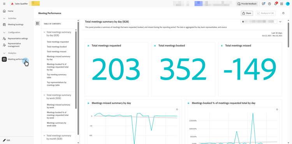Jump to Top meeting summary table
The image size is (292, 144).
pyautogui.click(x=56, y=76)
